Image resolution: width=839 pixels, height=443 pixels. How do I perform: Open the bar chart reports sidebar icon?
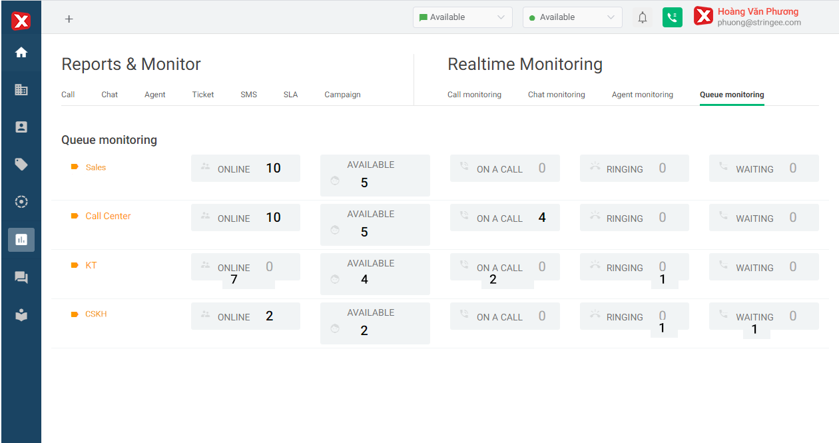coord(21,239)
